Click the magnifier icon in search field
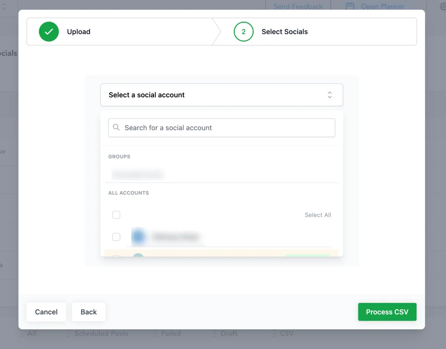This screenshot has width=446, height=349. pyautogui.click(x=116, y=127)
